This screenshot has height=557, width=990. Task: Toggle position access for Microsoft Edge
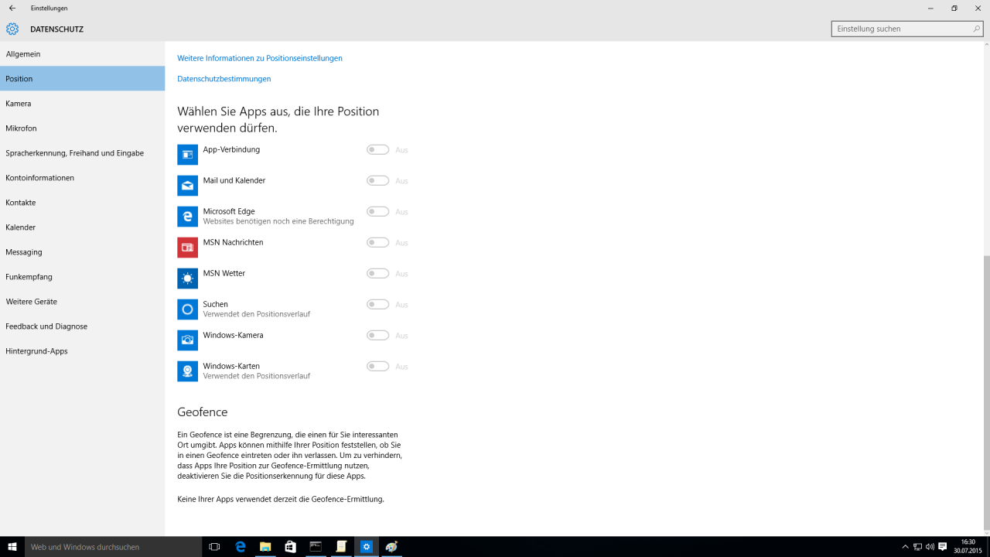(x=377, y=212)
